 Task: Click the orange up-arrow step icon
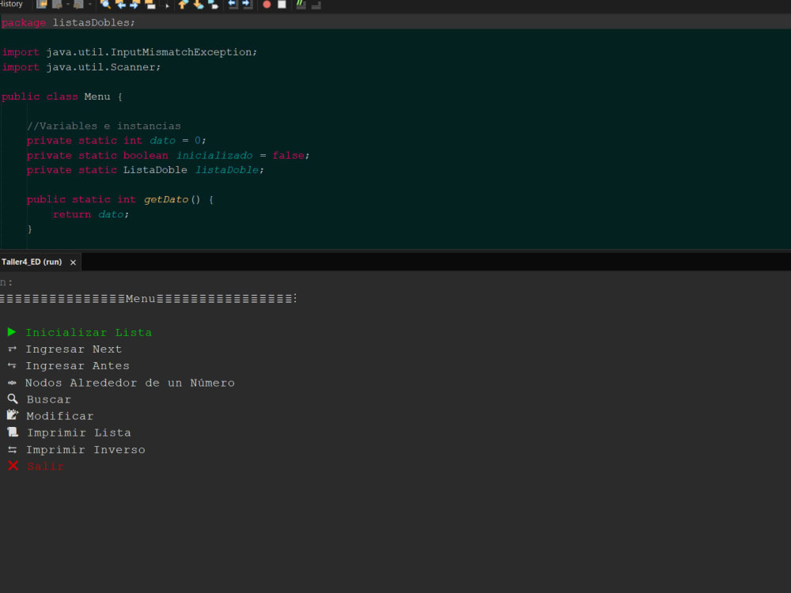click(x=181, y=5)
